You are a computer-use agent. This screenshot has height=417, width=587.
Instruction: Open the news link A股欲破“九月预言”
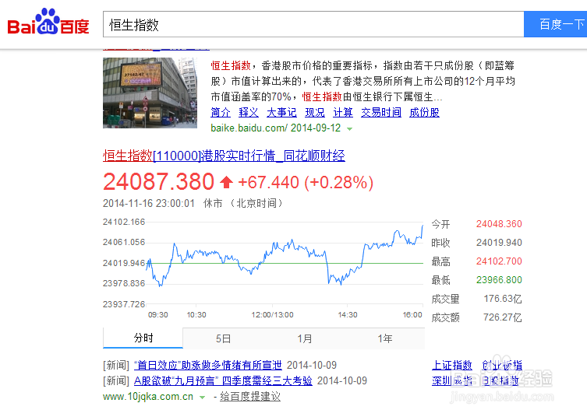(223, 380)
